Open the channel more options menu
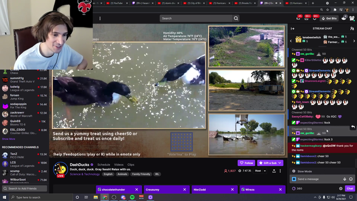The width and height of the screenshot is (357, 201). click(x=280, y=171)
